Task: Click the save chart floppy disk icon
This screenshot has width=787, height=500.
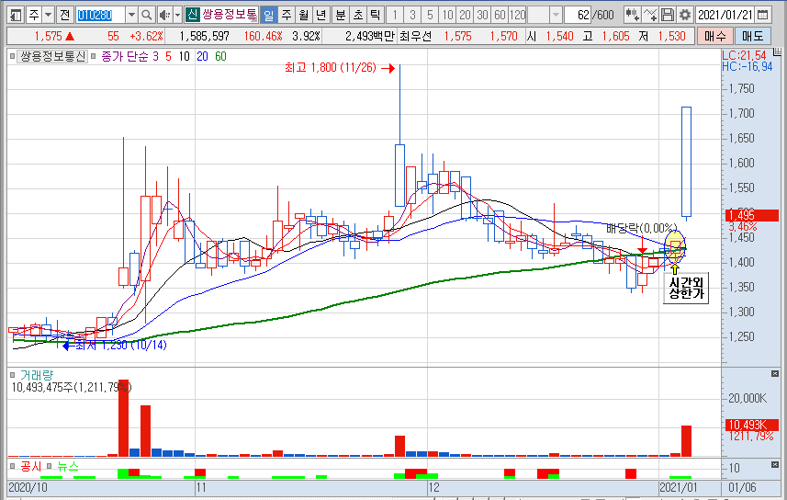Action: 668,16
